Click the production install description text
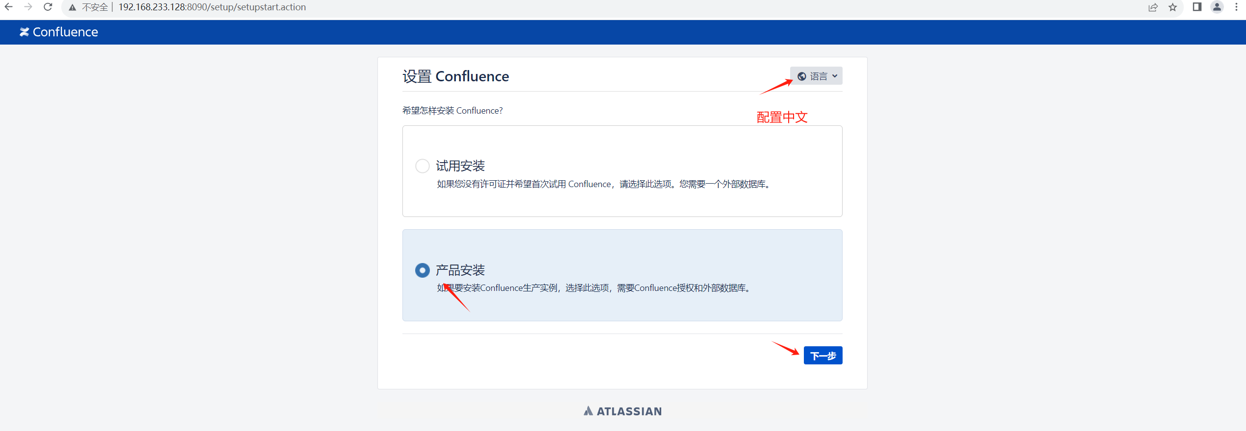1246x431 pixels. (595, 288)
